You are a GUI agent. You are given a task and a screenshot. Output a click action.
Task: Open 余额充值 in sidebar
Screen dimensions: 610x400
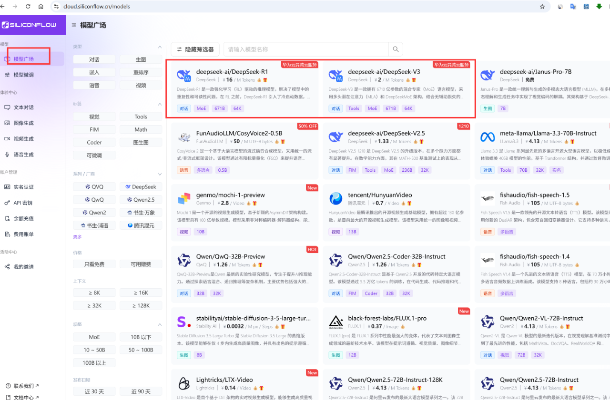(32, 218)
